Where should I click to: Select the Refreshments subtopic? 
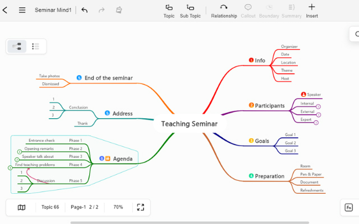point(312,190)
